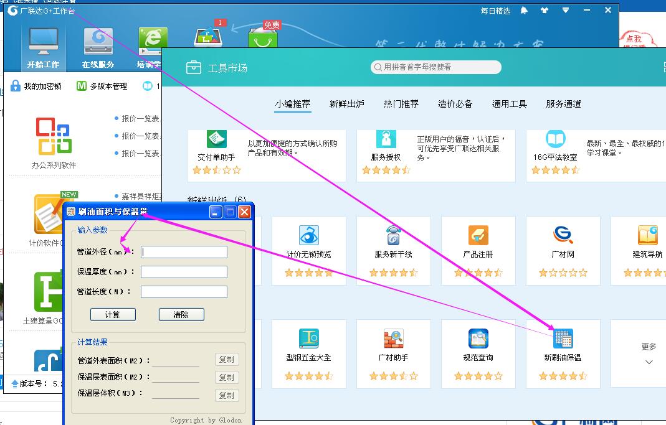Open the 服务新干线 tool icon

(x=393, y=235)
